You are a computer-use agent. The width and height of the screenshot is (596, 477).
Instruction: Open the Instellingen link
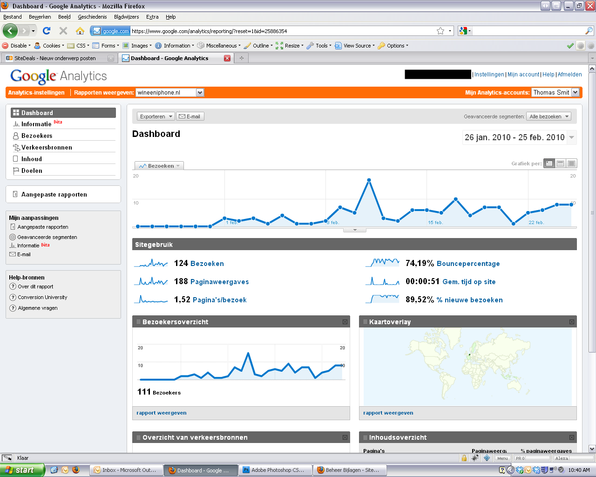(489, 75)
